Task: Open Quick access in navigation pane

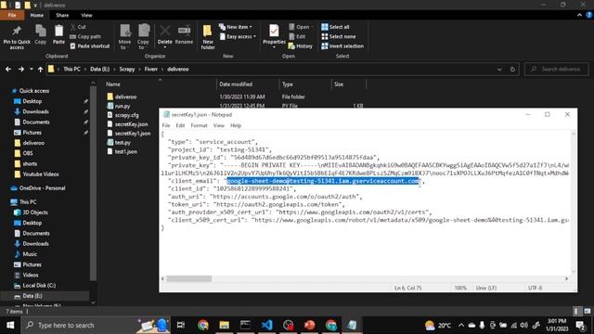Action: (x=34, y=91)
